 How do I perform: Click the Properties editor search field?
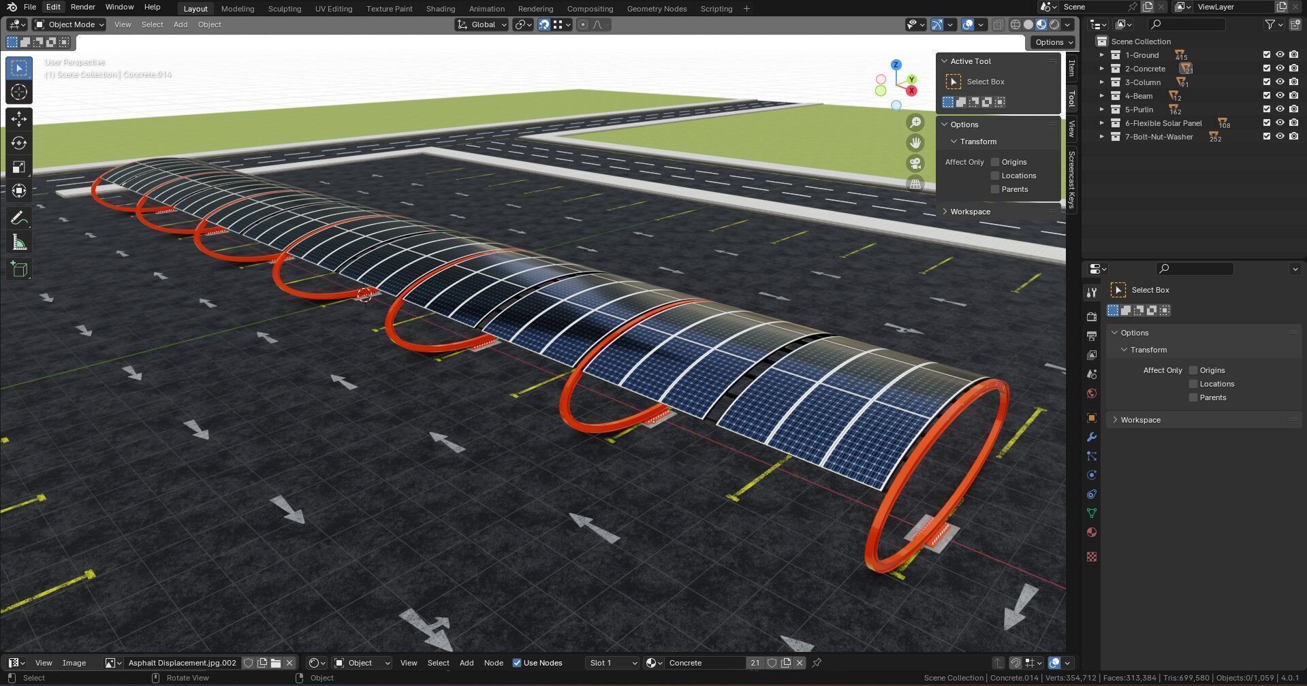(x=1195, y=269)
